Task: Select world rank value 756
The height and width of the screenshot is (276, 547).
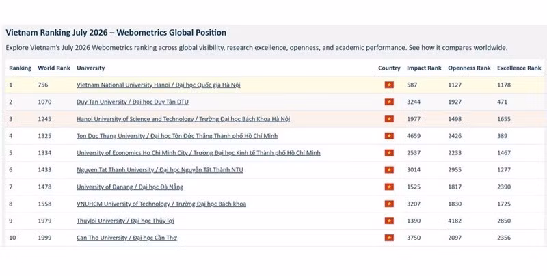Action: pos(43,85)
